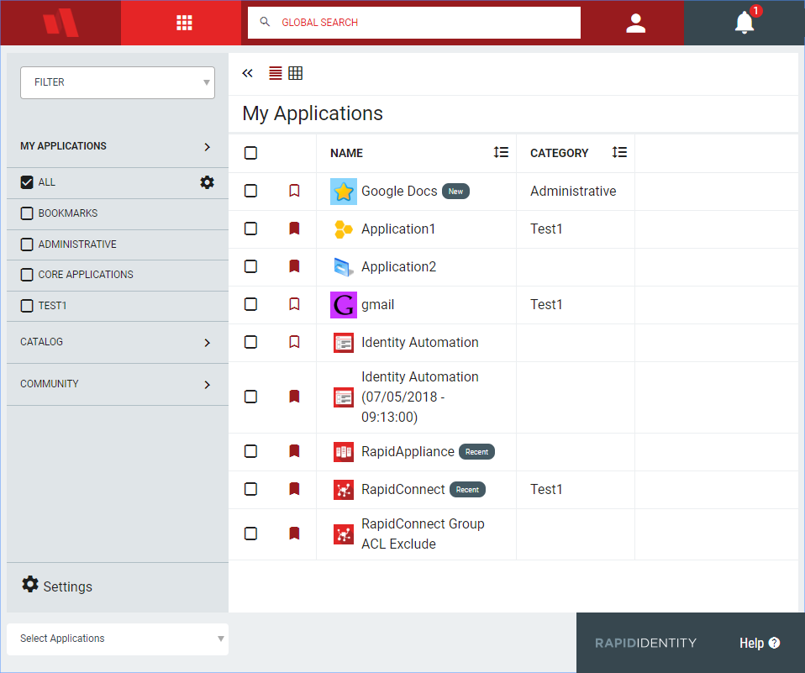
Task: Open RapidAppliance red icon
Action: [x=344, y=452]
